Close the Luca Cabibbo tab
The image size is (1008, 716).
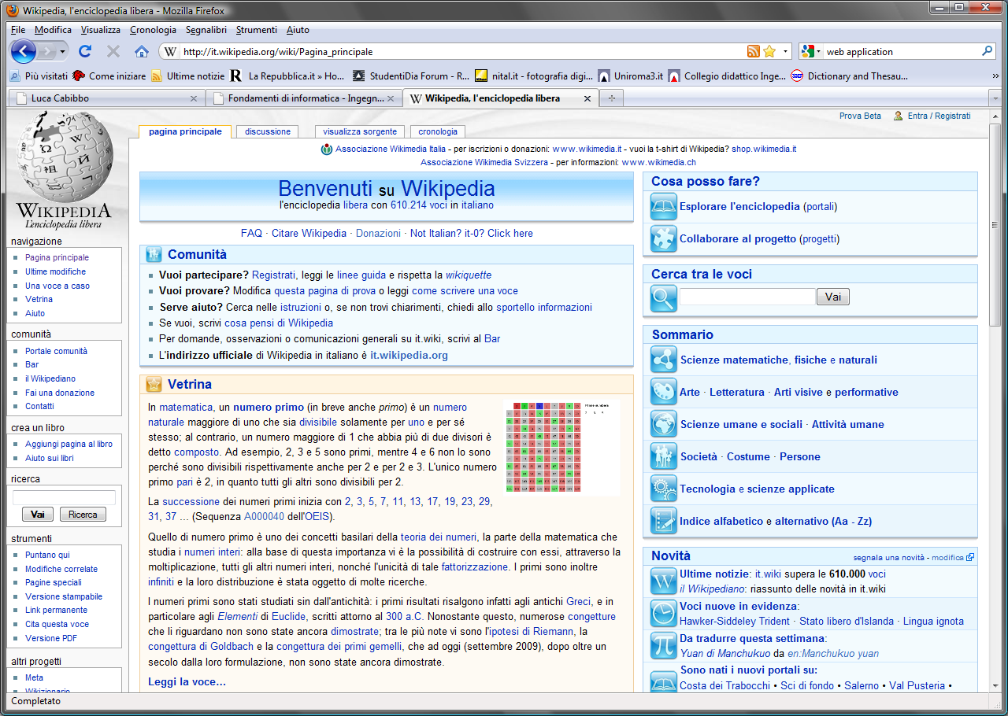click(195, 98)
